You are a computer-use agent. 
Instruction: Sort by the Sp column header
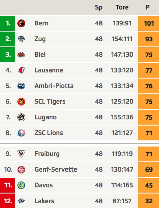99,7
